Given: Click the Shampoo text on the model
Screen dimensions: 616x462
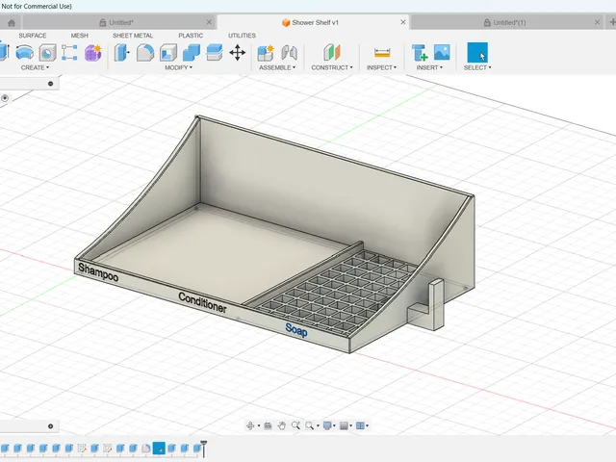Looking at the screenshot, I should [x=98, y=272].
